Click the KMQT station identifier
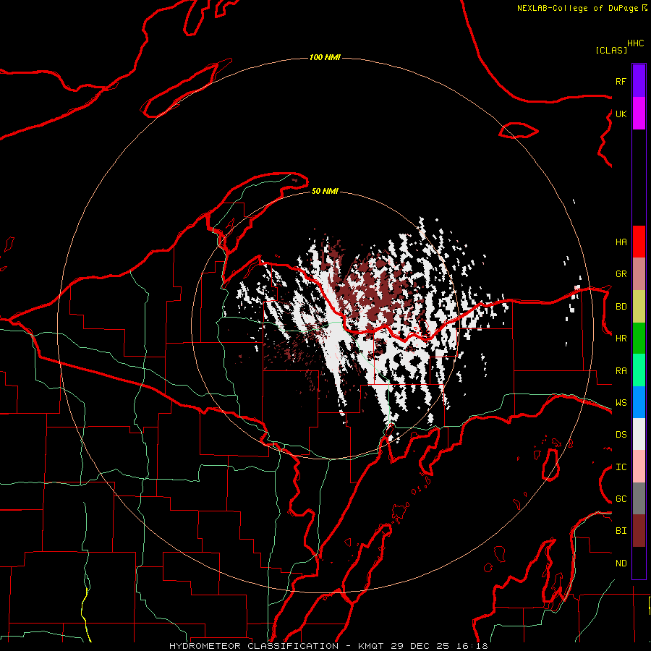Viewport: 651px width, 651px height. tap(370, 646)
